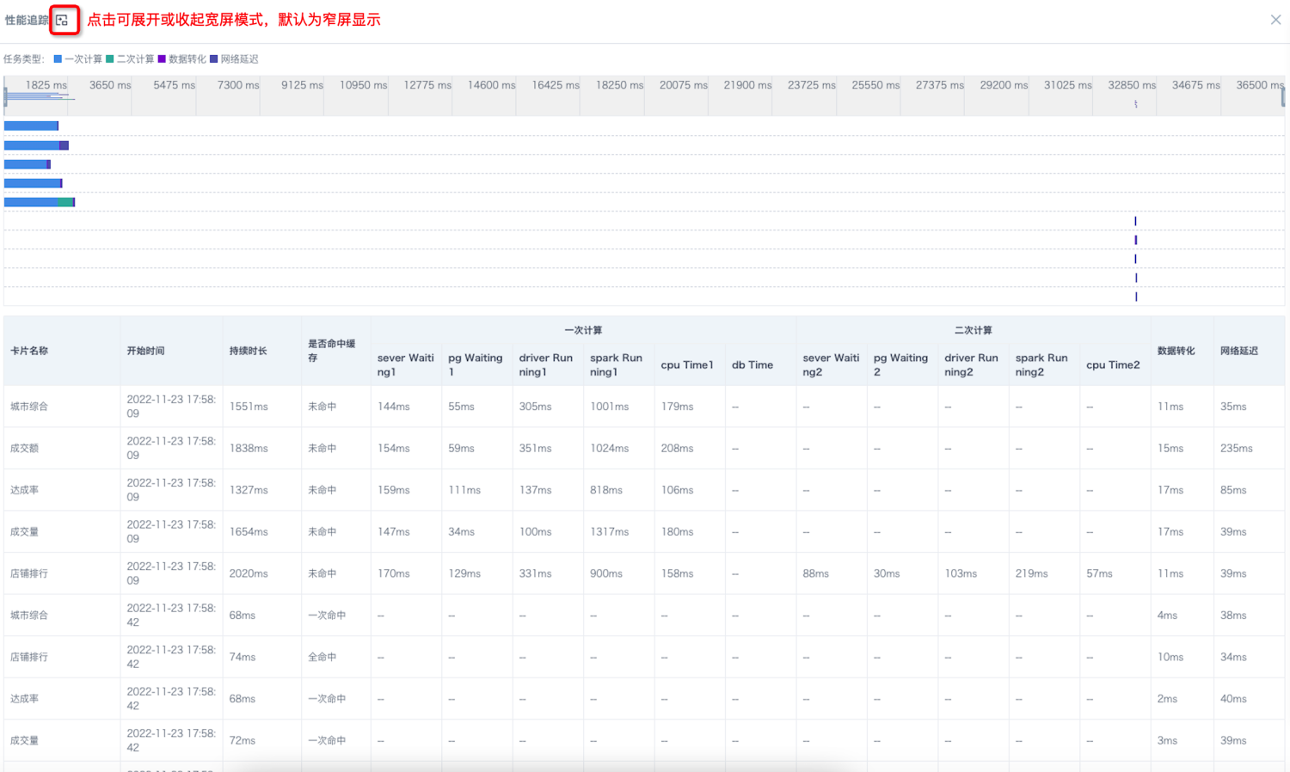This screenshot has width=1290, height=772.
Task: Click the 1825 ms timeline tick
Action: coord(46,85)
